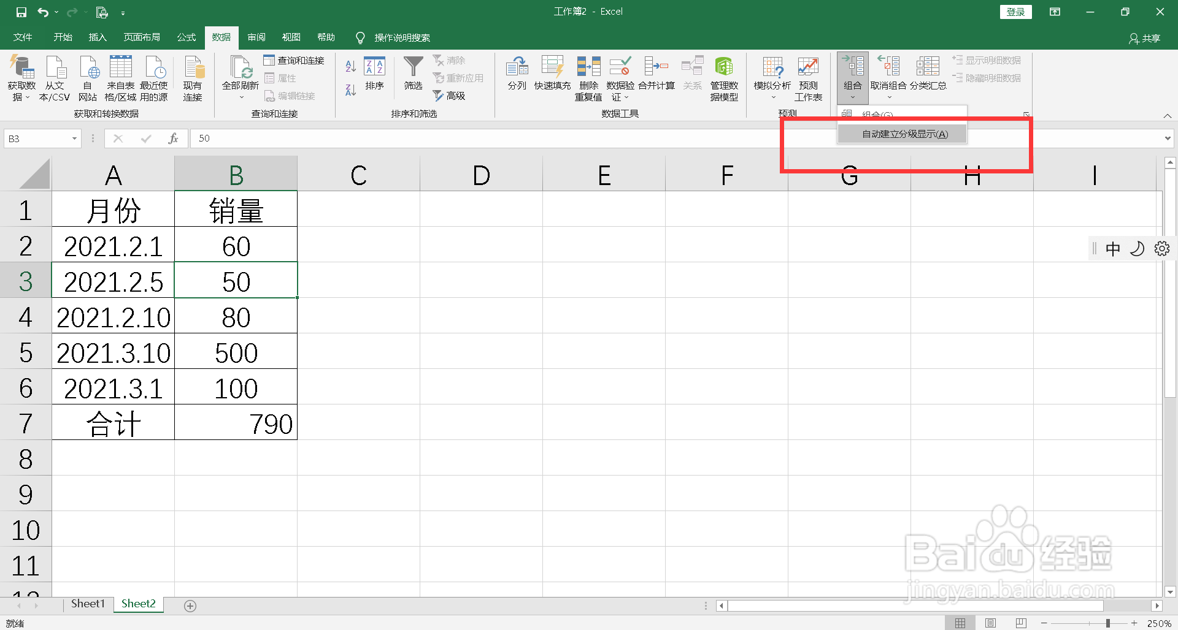Click Text to Columns (分列) icon
This screenshot has height=630, width=1178.
[x=517, y=74]
